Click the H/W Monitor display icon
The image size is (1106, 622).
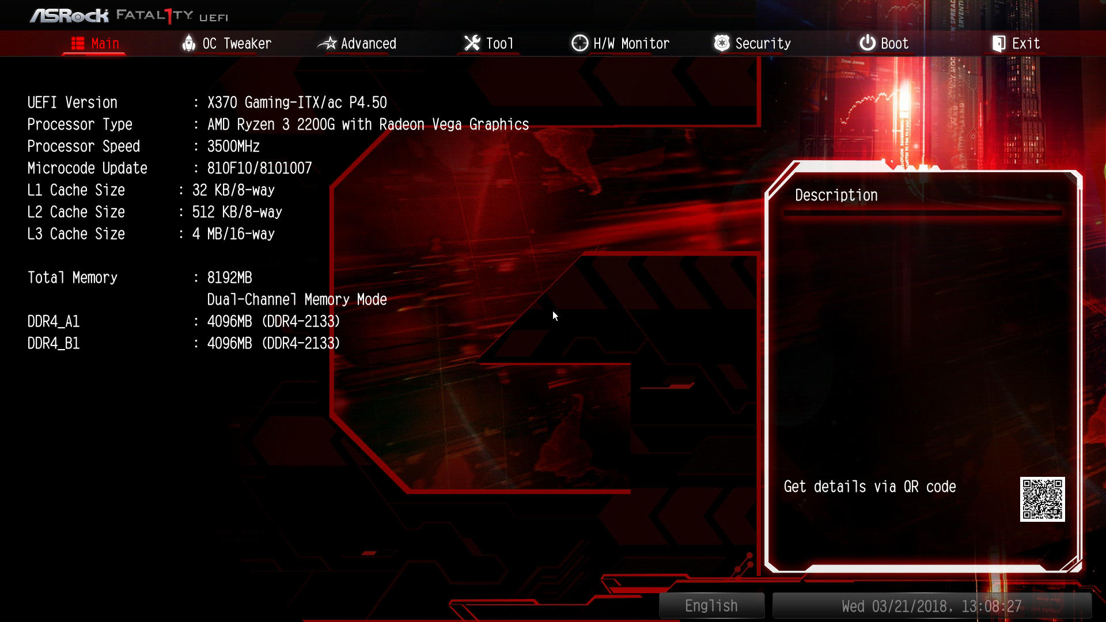579,43
